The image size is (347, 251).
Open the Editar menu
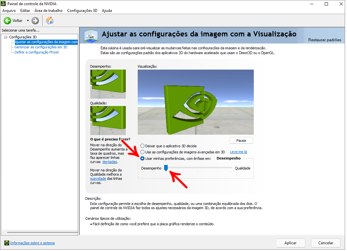[25, 11]
